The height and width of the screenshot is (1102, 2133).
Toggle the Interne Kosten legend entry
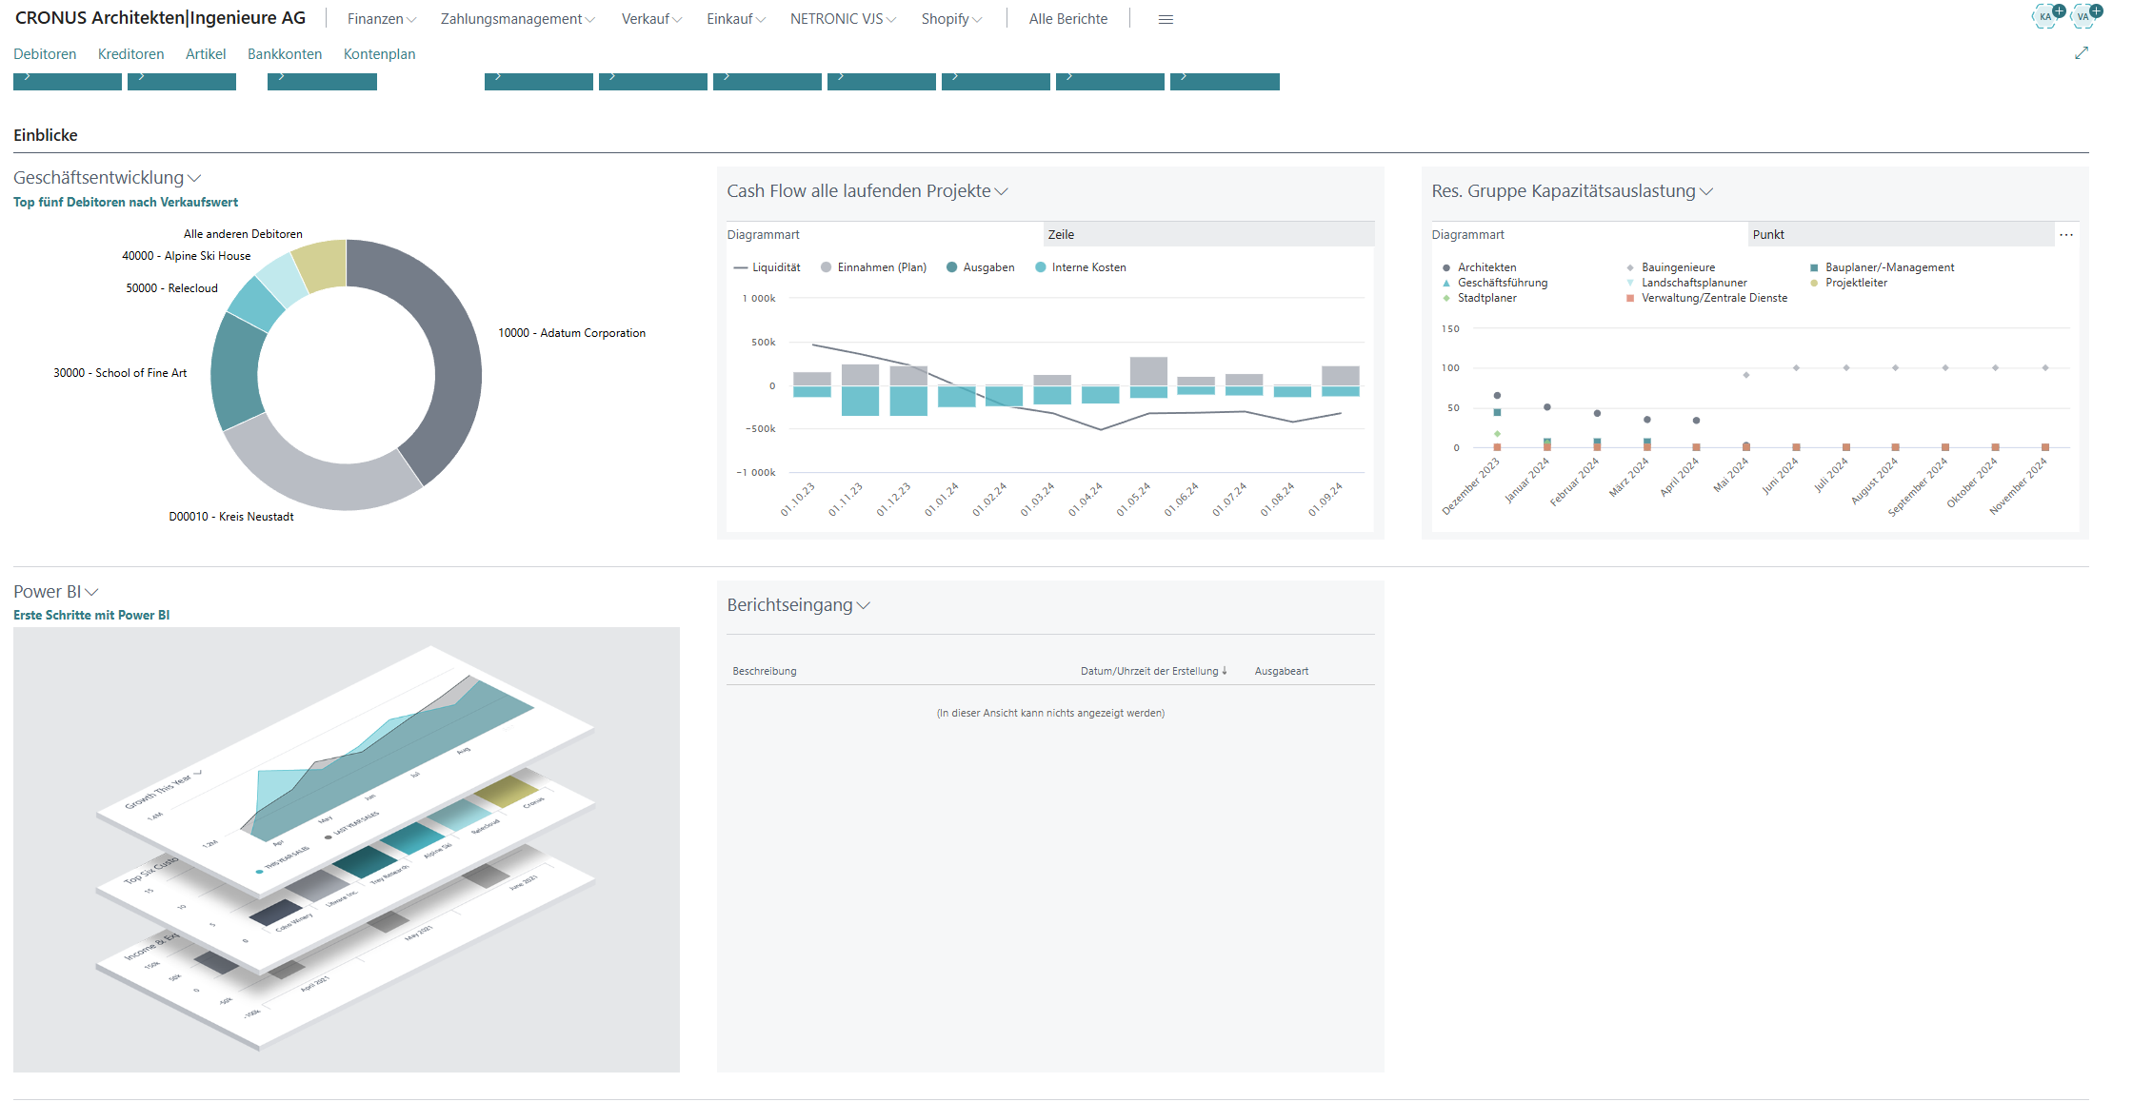[x=1081, y=267]
